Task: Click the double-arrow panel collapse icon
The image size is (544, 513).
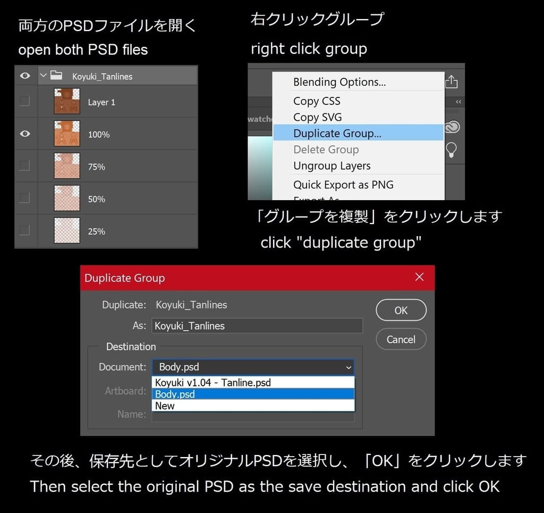Action: 457,102
